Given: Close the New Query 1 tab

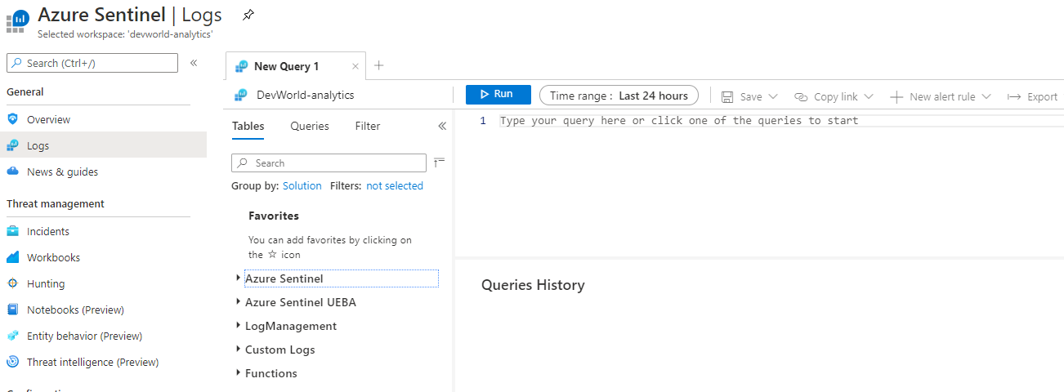Looking at the screenshot, I should pyautogui.click(x=355, y=67).
